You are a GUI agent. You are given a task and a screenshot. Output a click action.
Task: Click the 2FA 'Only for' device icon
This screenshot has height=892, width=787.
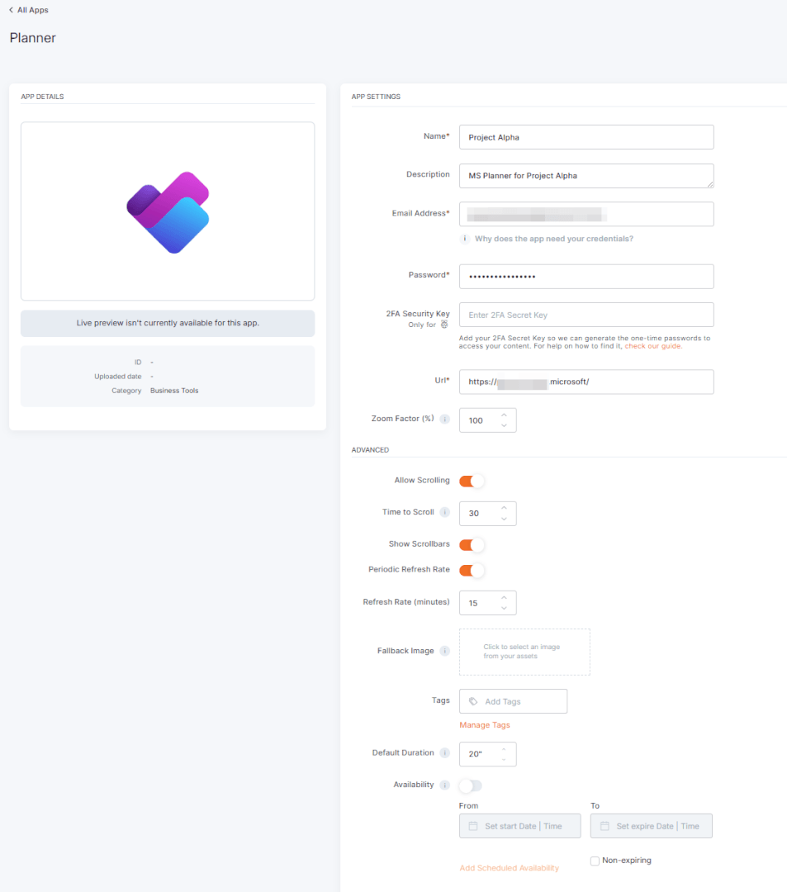pos(444,325)
